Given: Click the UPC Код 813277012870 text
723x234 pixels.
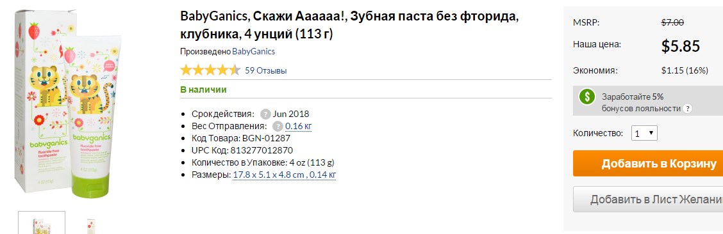Looking at the screenshot, I should coord(242,150).
